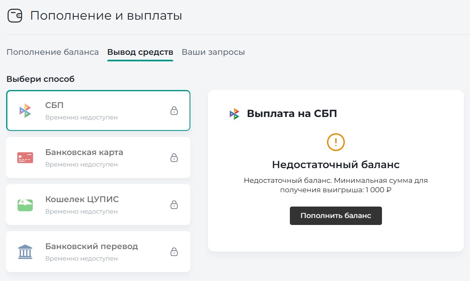Select Кошелек ЦУПИС withdrawal option
470x281 pixels.
pos(98,205)
